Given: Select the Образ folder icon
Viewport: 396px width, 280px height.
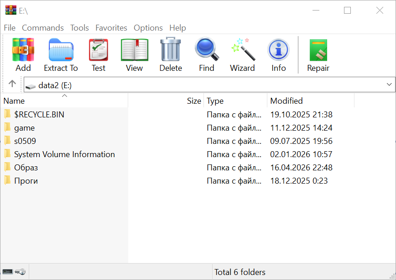Looking at the screenshot, I should coord(7,167).
